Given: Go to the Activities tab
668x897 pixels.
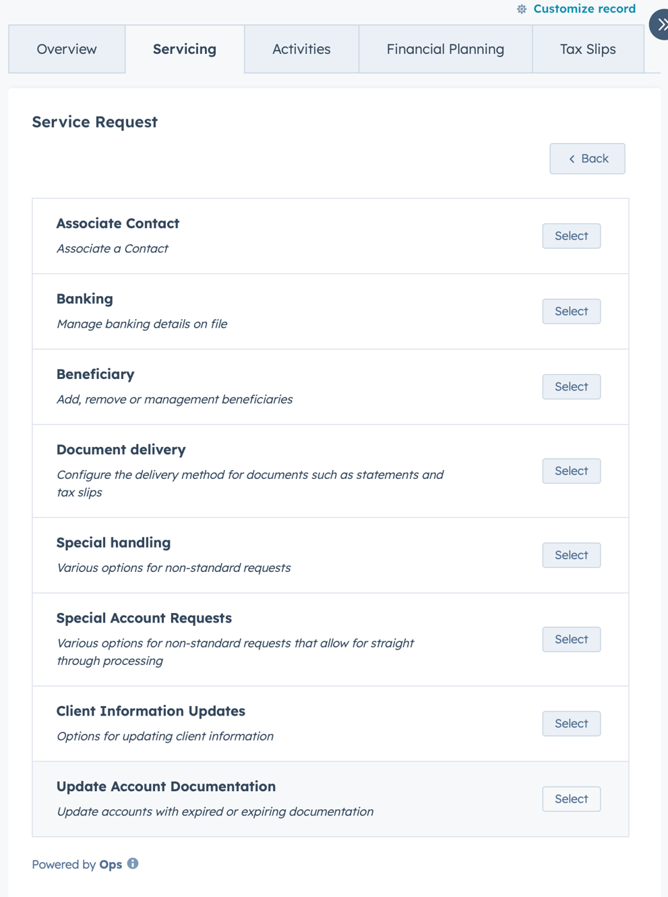Looking at the screenshot, I should tap(301, 49).
